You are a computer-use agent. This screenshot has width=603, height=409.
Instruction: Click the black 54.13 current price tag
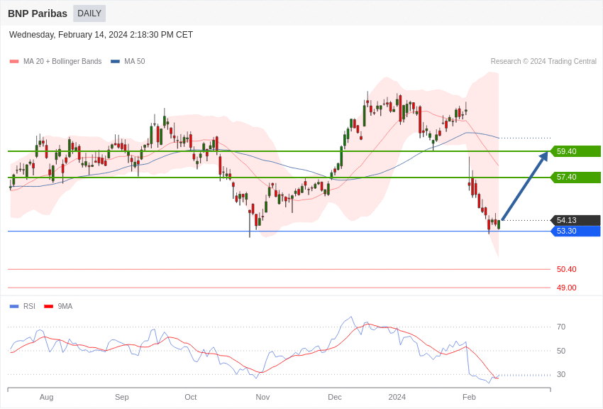[575, 220]
